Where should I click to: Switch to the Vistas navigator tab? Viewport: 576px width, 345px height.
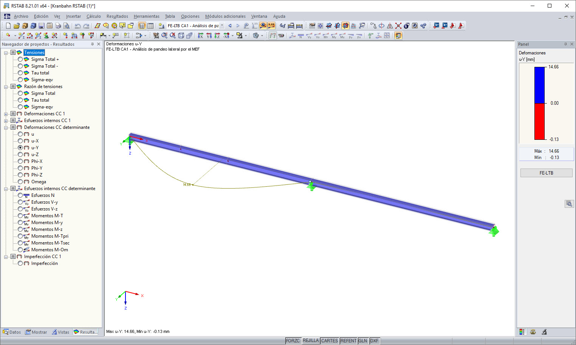tap(60, 332)
